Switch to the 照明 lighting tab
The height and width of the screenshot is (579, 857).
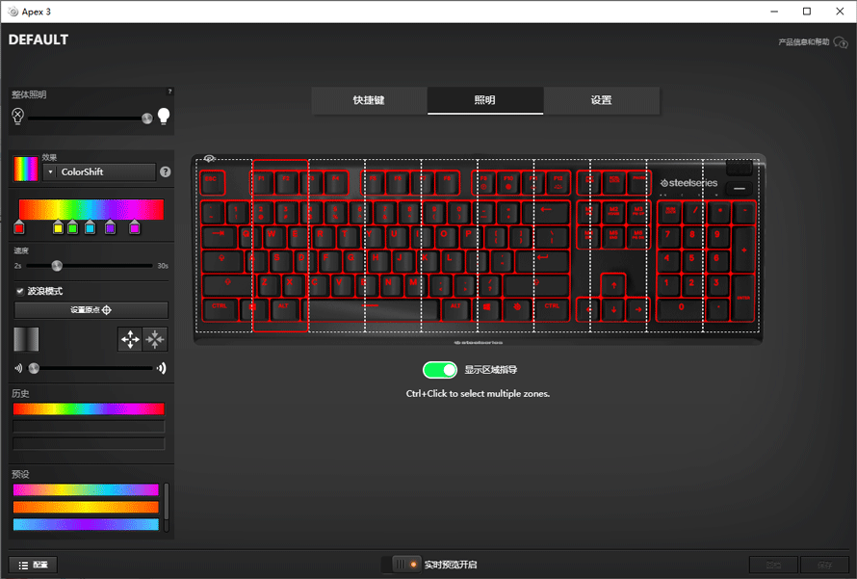click(484, 100)
